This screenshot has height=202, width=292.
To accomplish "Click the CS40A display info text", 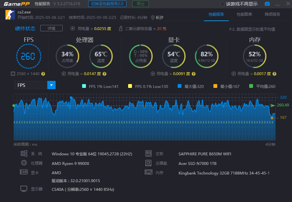I will coord(83,189).
